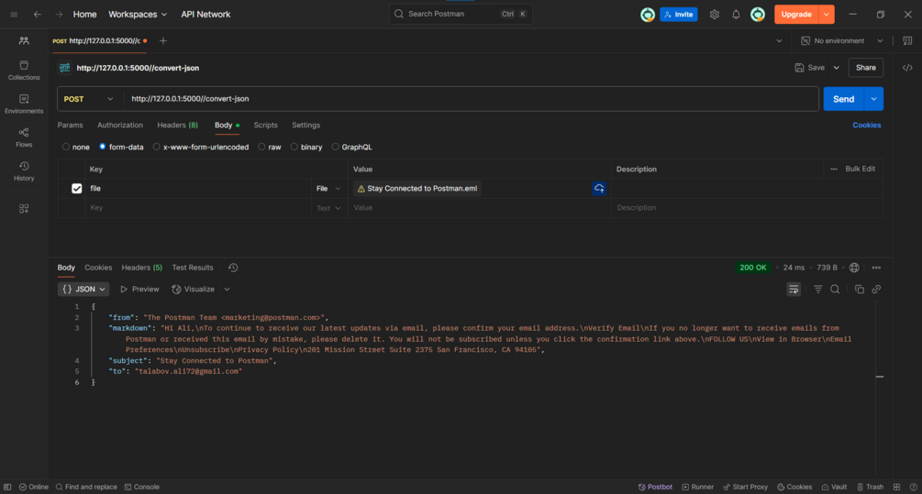This screenshot has height=494, width=922.
Task: Switch to request Headers (8) tab
Action: [x=178, y=126]
